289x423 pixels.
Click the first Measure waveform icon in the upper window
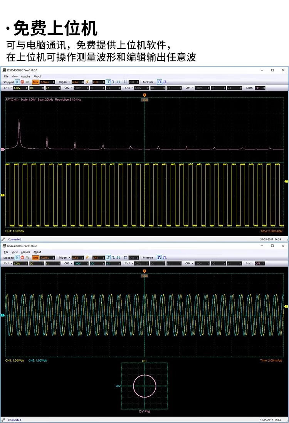[x=159, y=82]
